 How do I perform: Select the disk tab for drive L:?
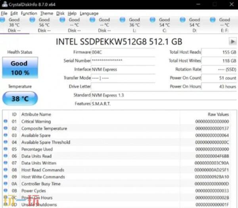coord(134,25)
